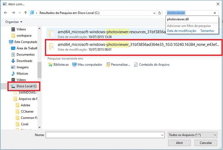Open Vídeos below Músicas in sidebar
Image resolution: width=223 pixels, height=150 pixels.
(x=18, y=80)
